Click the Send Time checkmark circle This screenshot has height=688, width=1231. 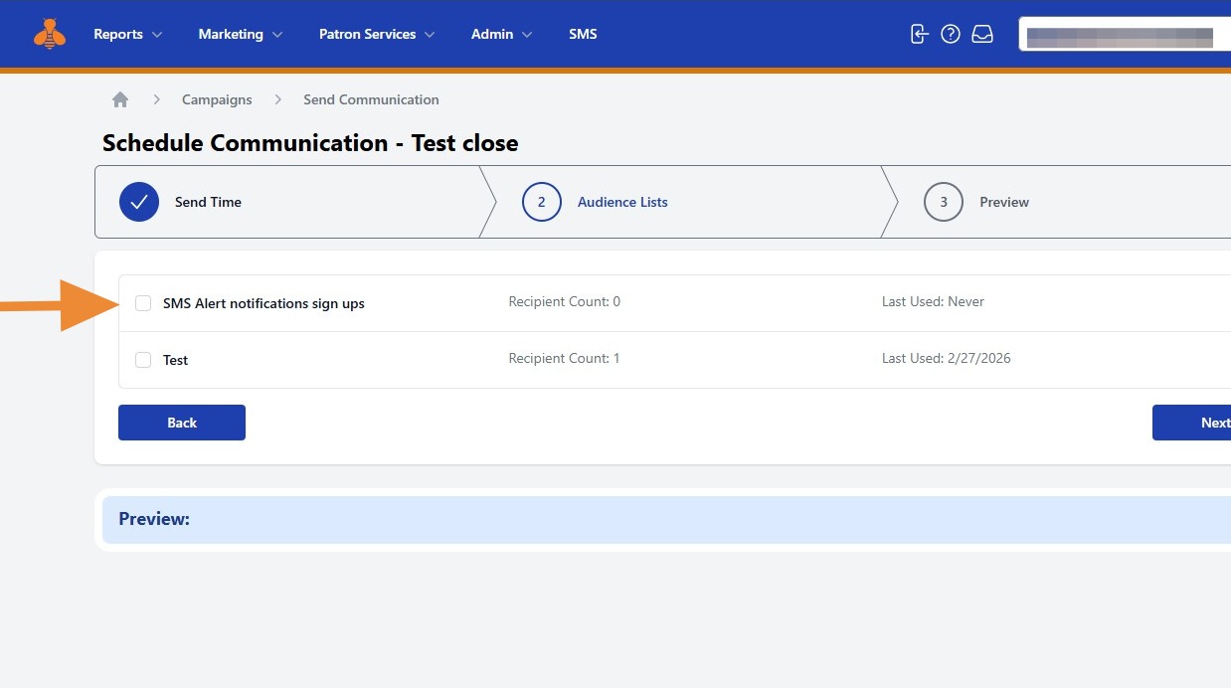139,202
